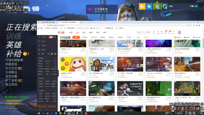The image size is (204, 115).
Task: Switch to Chrome on the taskbar
Action: pyautogui.click(x=69, y=113)
